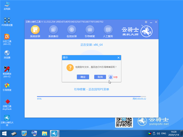The image size is (183, 137).
Task: Open 云骑士装机大师 desktop shortcut
Action: 7,121
